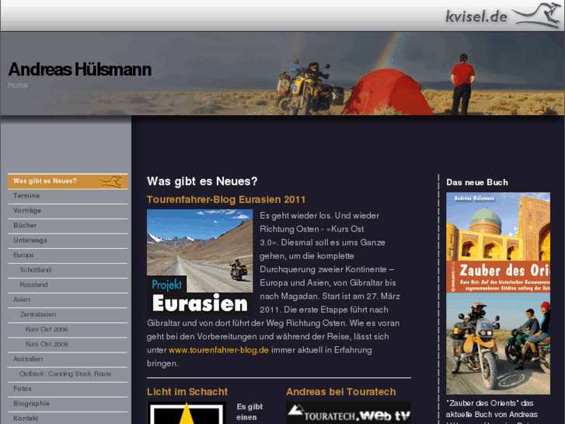Click the Andreas Hülsmann site title

click(x=79, y=69)
